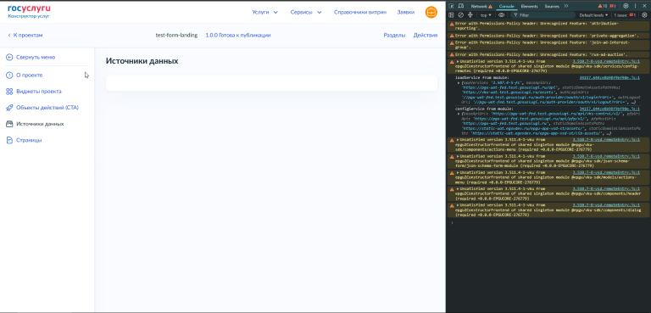Click the red errors count indicator

[612, 6]
